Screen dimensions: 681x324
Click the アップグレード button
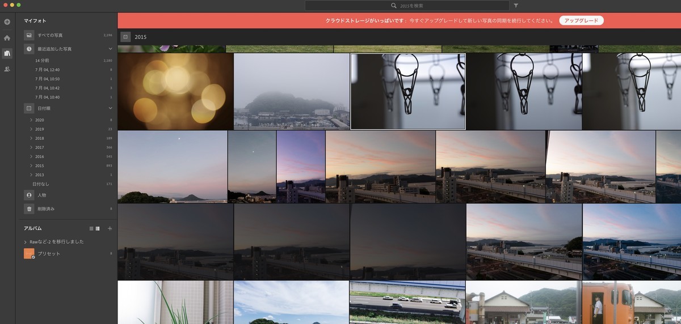coord(581,20)
